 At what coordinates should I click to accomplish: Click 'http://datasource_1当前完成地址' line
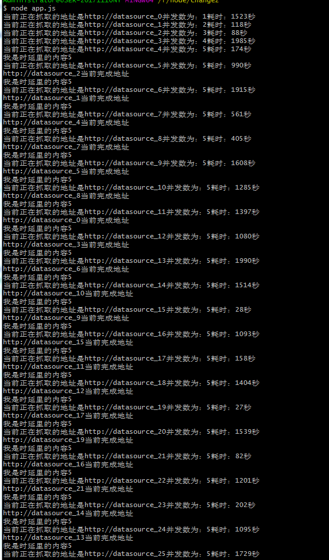[x=66, y=98]
